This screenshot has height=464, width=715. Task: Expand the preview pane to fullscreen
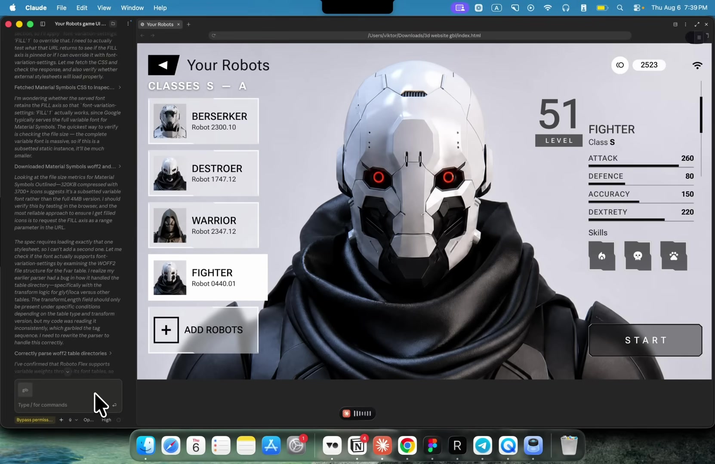[x=697, y=24]
